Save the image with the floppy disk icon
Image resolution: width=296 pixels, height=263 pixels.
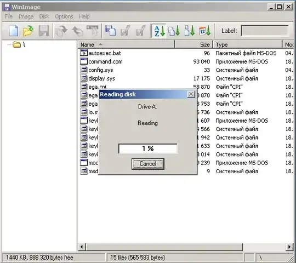coord(44,31)
